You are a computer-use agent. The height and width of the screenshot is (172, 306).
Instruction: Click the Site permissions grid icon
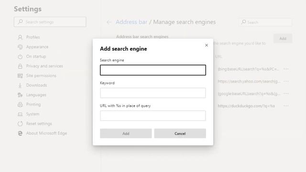click(x=20, y=75)
